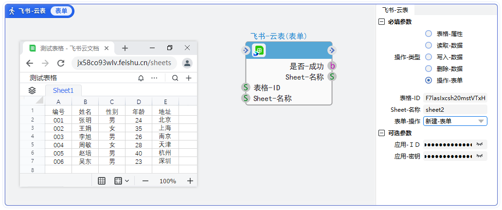Viewport: 502px width, 210px height.
Task: Select row 1 header
Action: [32, 111]
